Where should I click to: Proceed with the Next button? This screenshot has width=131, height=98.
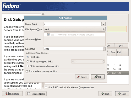click(122, 94)
